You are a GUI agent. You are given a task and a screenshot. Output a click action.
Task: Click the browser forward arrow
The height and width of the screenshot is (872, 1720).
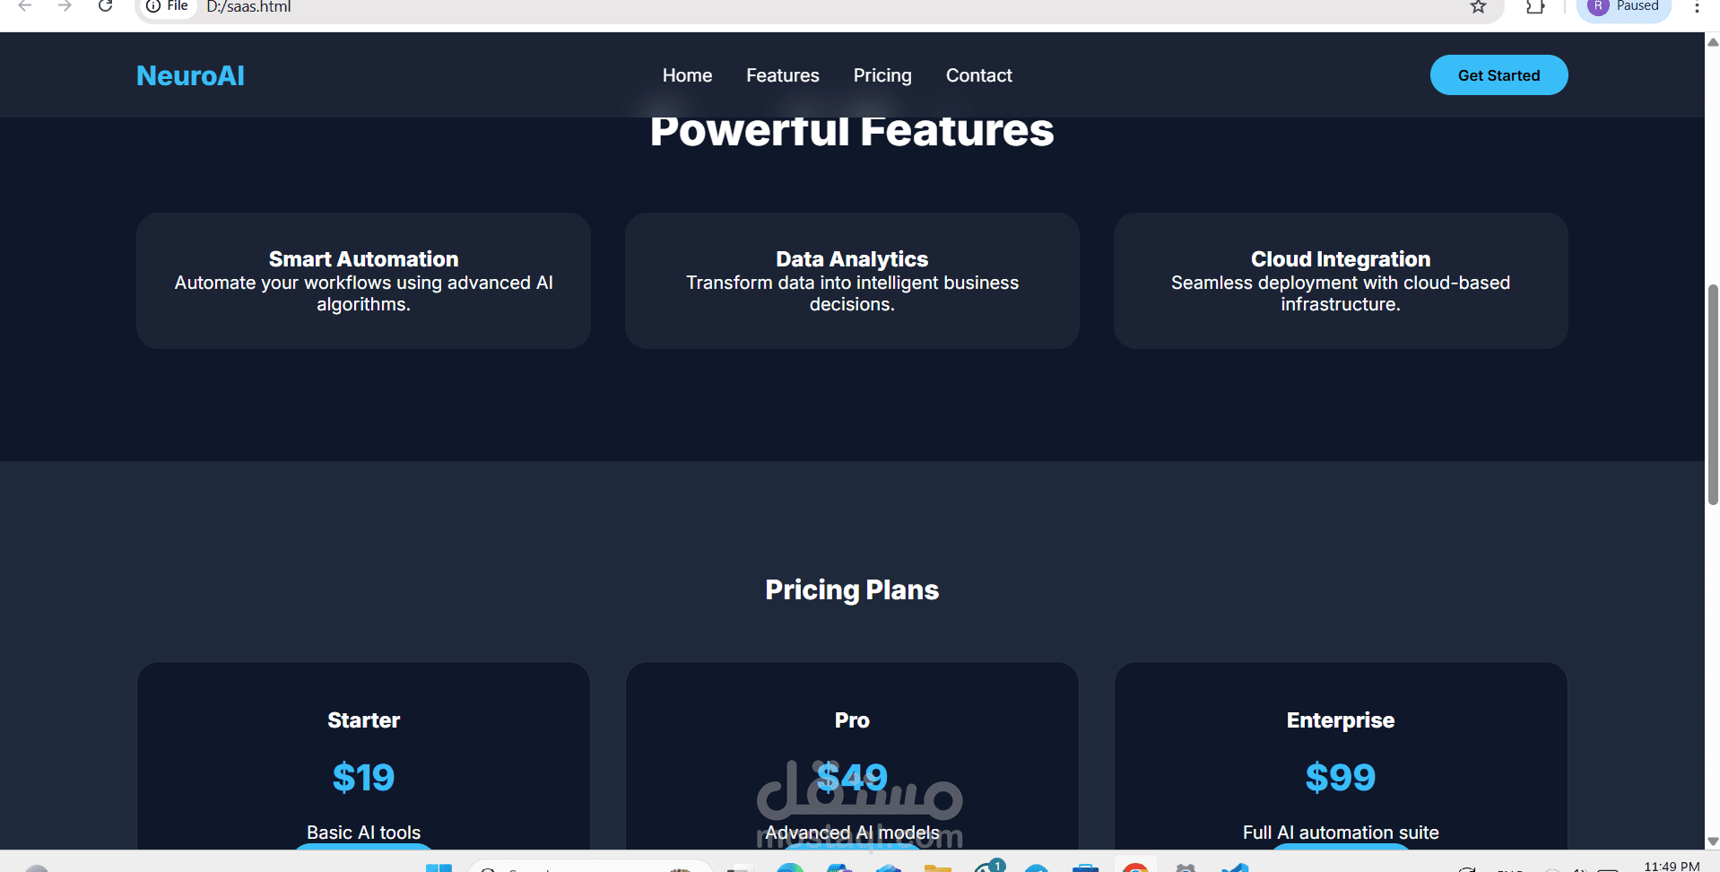point(65,6)
